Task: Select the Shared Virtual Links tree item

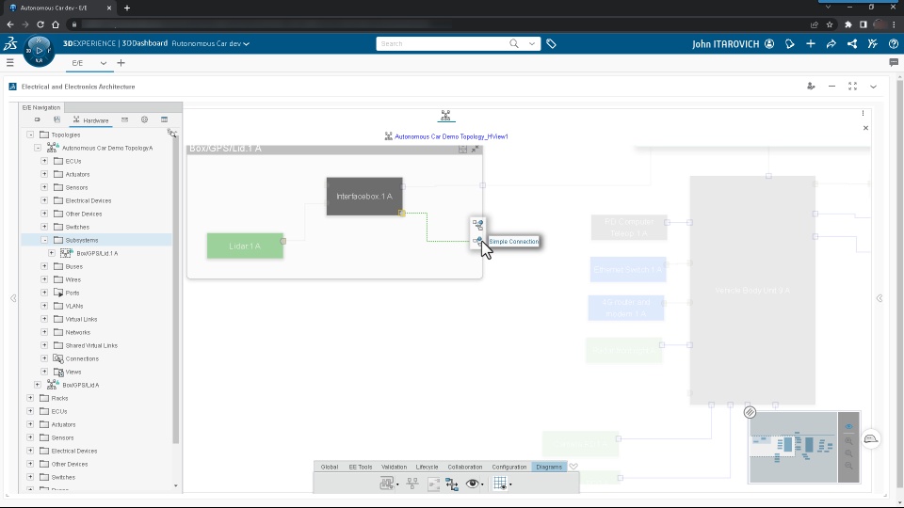Action: point(91,345)
